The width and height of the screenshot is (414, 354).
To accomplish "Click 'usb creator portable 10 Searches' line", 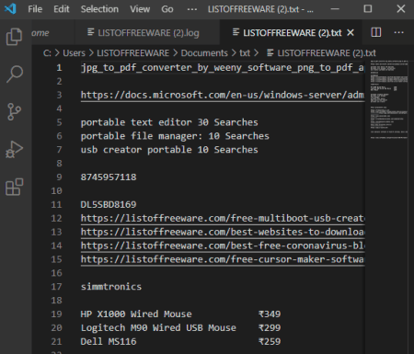I will (x=169, y=150).
